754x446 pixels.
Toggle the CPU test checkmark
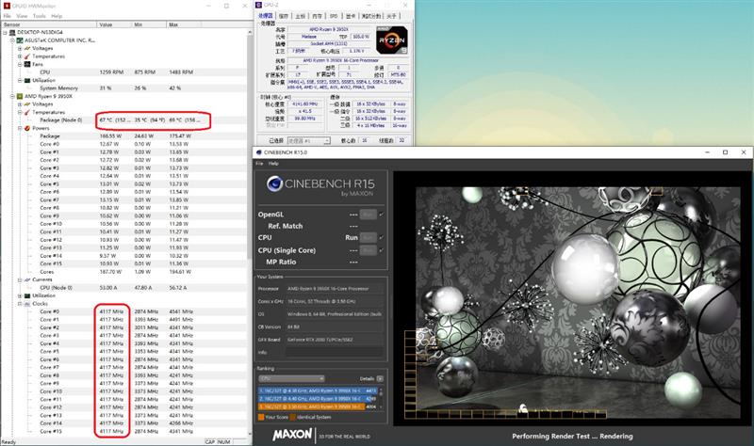pos(382,237)
